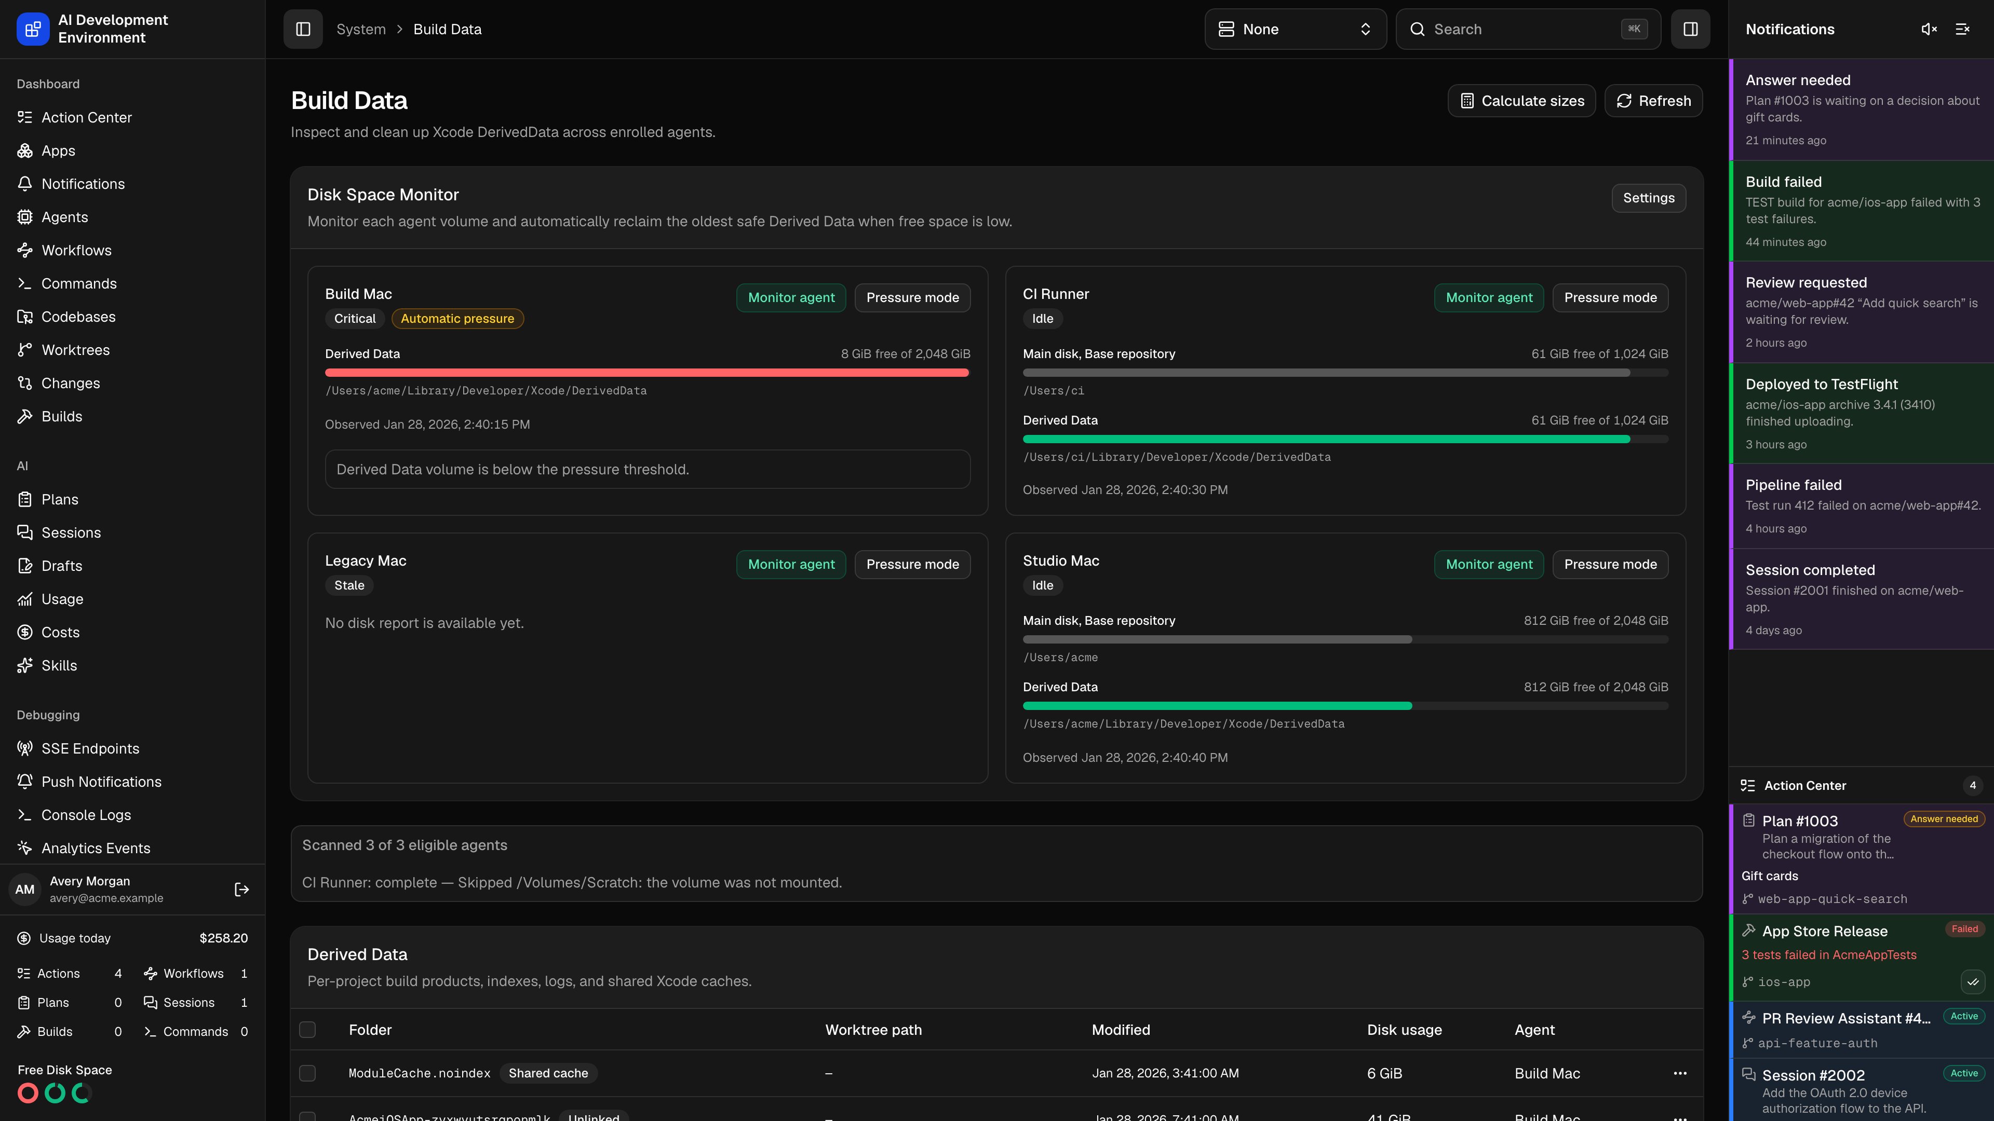Click the Usage today $258.20 row
1994x1121 pixels.
pyautogui.click(x=132, y=938)
